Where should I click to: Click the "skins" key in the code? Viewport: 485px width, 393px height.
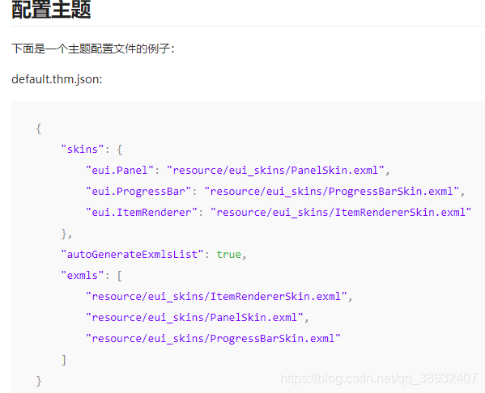tap(83, 150)
